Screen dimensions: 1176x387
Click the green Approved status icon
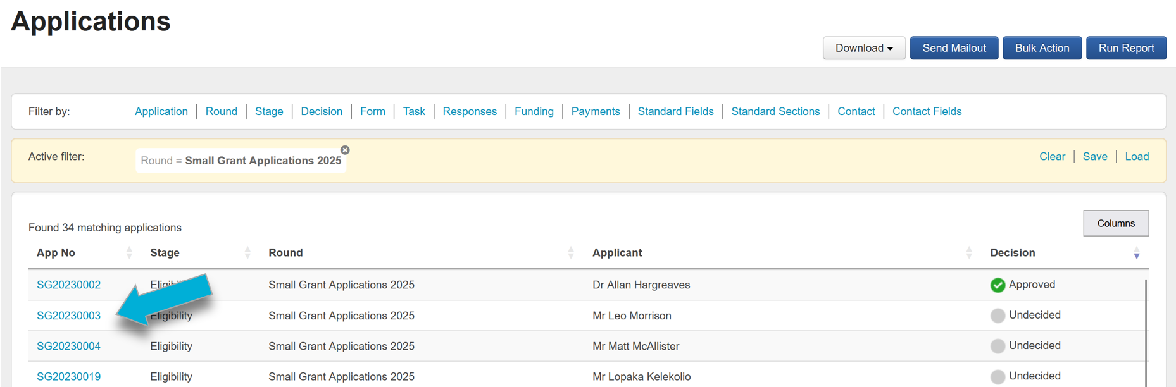pyautogui.click(x=998, y=285)
